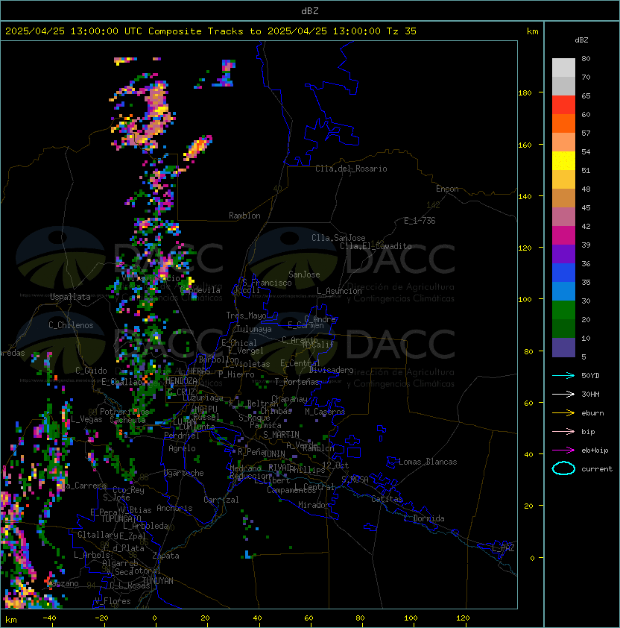Pick the magenta 39-42 dBZ swatch
620x628 pixels.
[x=563, y=236]
